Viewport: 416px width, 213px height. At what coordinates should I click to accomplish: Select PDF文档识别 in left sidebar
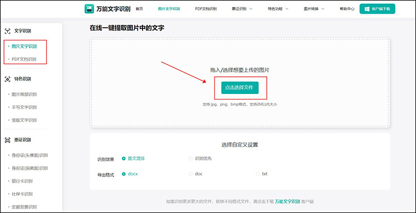pyautogui.click(x=24, y=59)
